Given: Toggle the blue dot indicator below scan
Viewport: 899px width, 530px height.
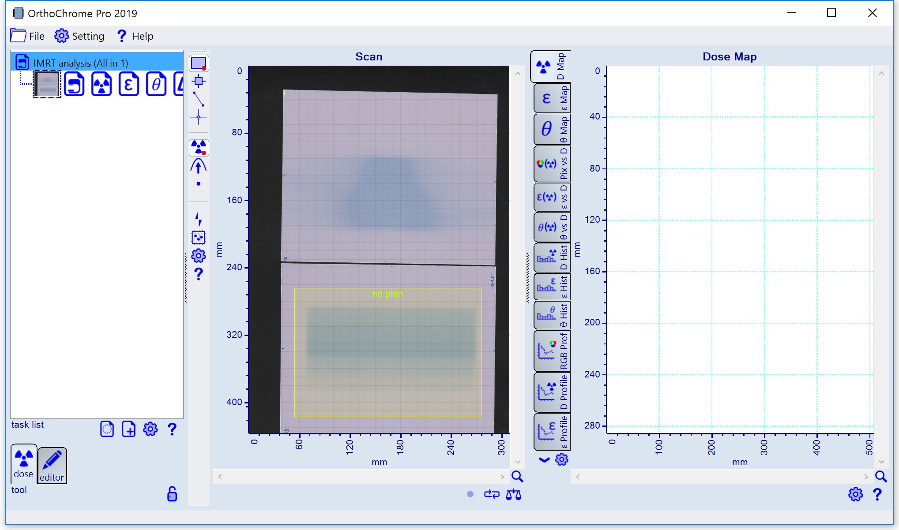Looking at the screenshot, I should pyautogui.click(x=470, y=494).
